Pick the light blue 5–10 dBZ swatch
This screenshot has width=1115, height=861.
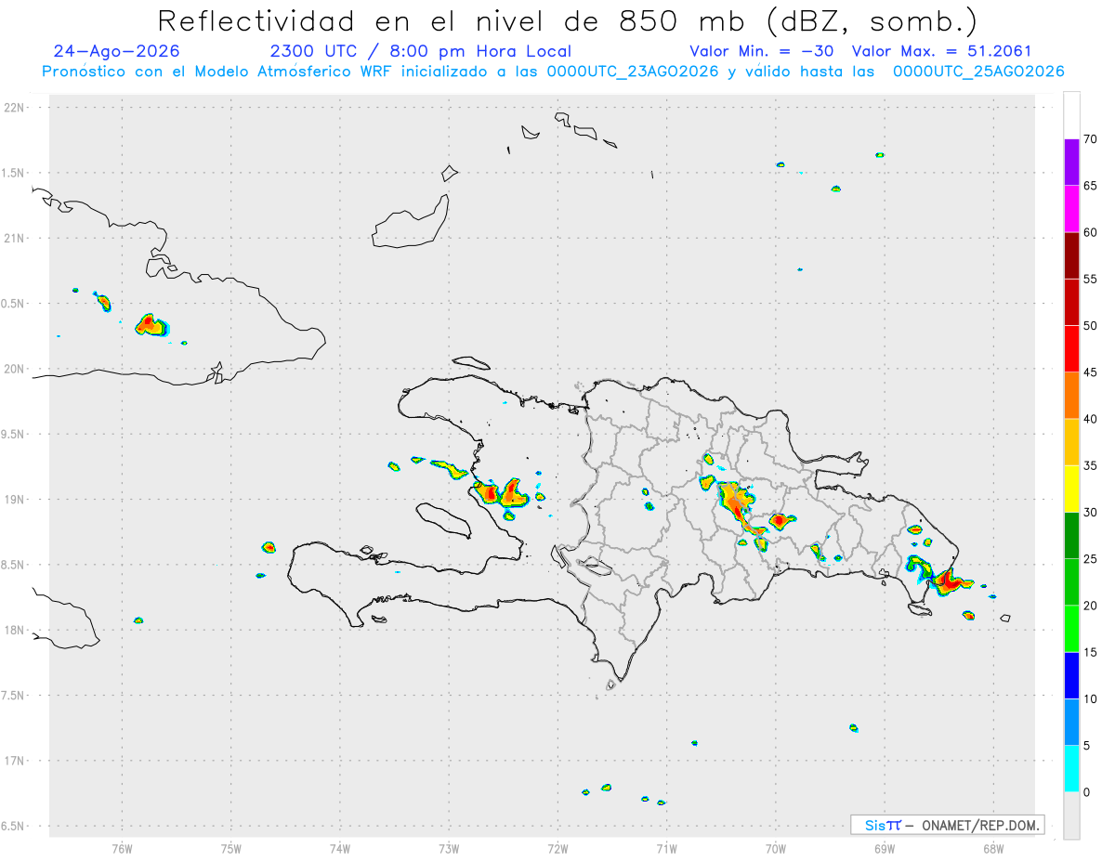click(x=1071, y=723)
